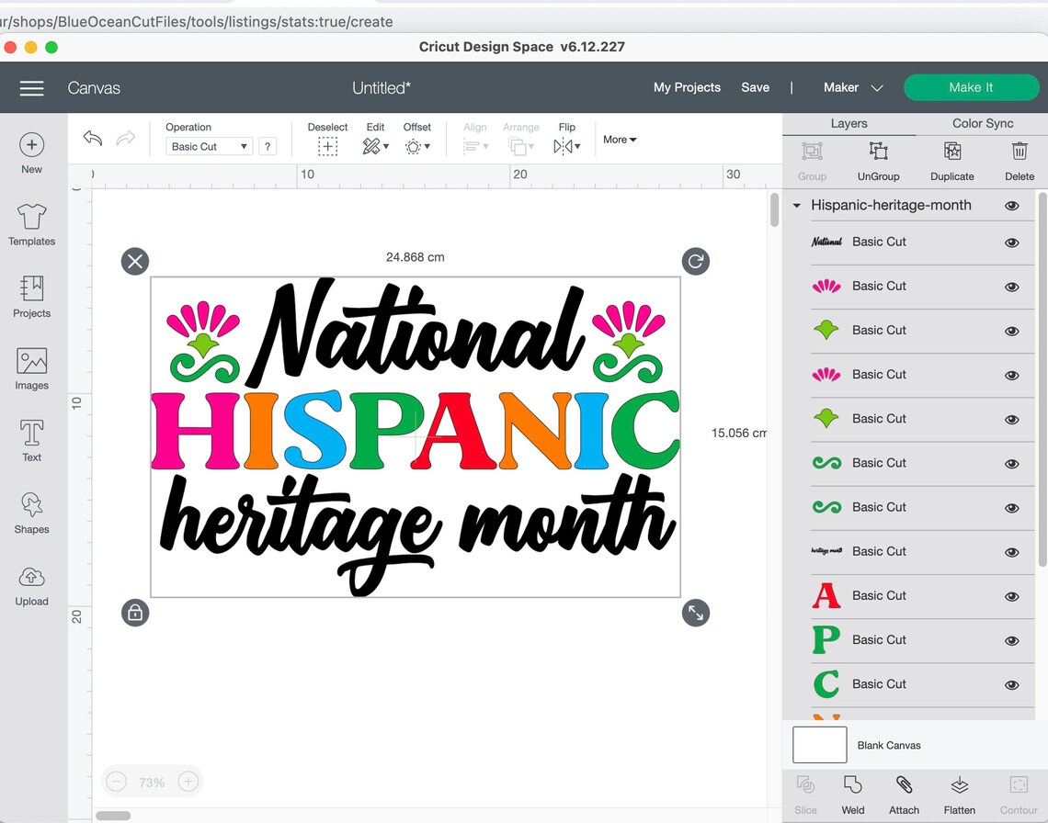
Task: Click My Projects menu item
Action: [686, 87]
